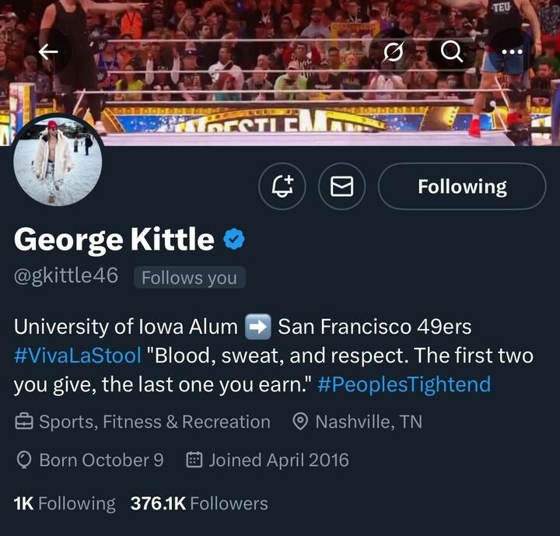The height and width of the screenshot is (536, 560).
Task: Click the calendar joined-date icon
Action: pos(194,461)
